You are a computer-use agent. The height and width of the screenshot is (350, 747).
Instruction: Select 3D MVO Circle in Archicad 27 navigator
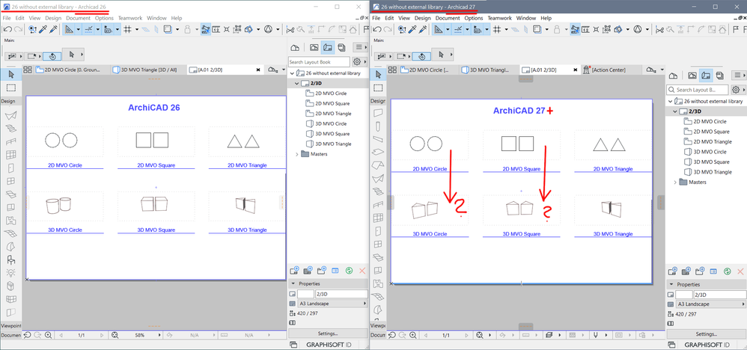[x=705, y=152]
